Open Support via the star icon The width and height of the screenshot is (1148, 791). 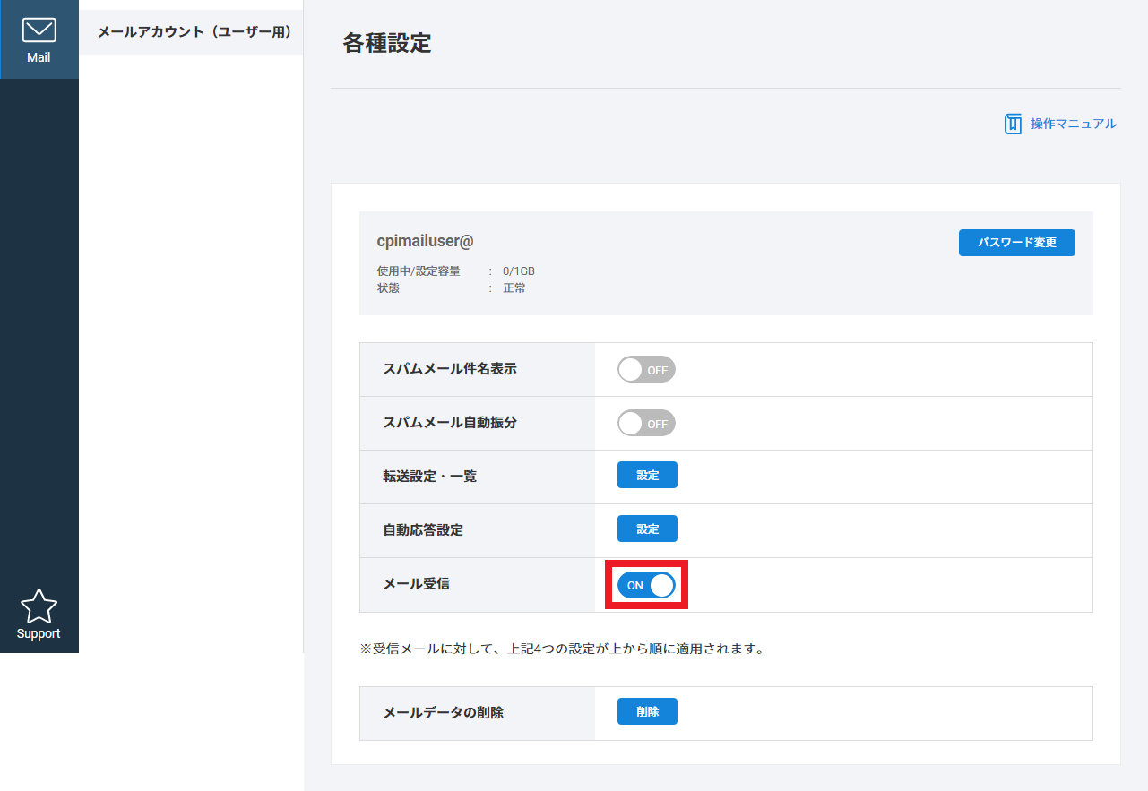39,607
